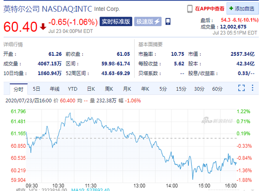The height and width of the screenshot is (191, 262).
Task: Open 在APP中查看 link
Action: coord(210,8)
